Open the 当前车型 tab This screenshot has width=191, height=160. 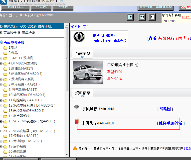click(x=83, y=54)
